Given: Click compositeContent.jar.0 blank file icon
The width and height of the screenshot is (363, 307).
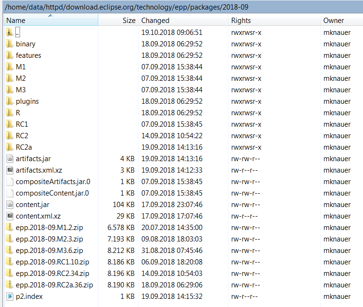Looking at the screenshot, I should point(10,193).
